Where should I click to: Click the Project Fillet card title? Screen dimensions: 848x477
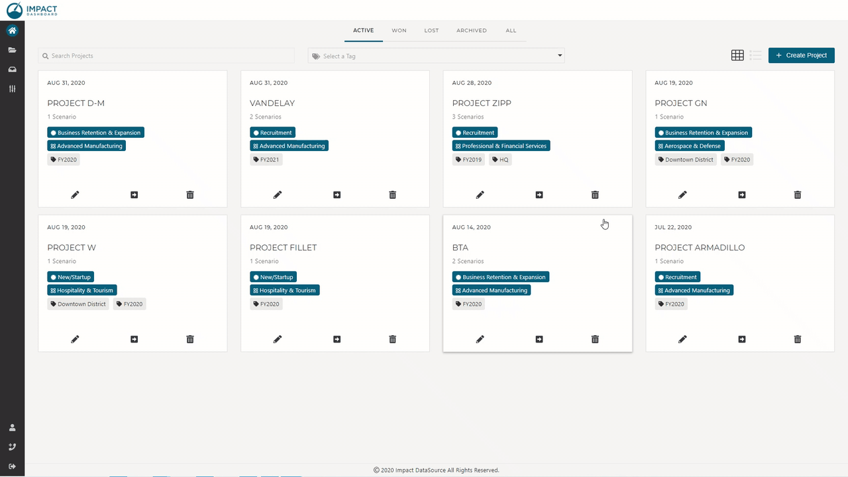283,248
